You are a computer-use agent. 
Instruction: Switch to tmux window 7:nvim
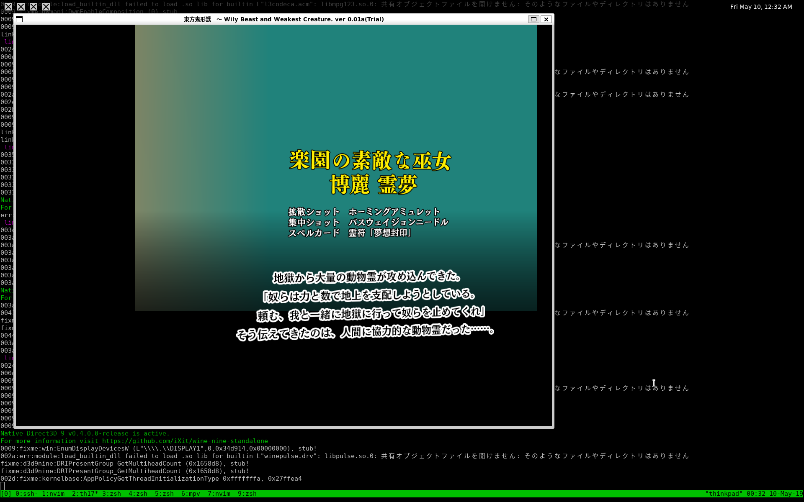click(219, 494)
